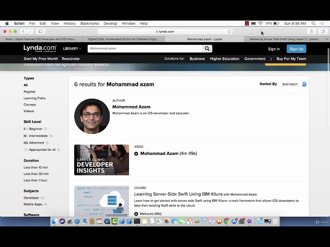Open the Bookmarks menu
330x247 pixels.
tap(90, 23)
